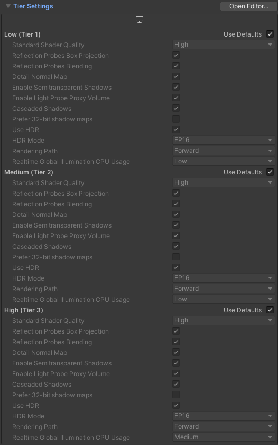Toggle Use Defaults for Low (Tier 1)

(x=270, y=34)
